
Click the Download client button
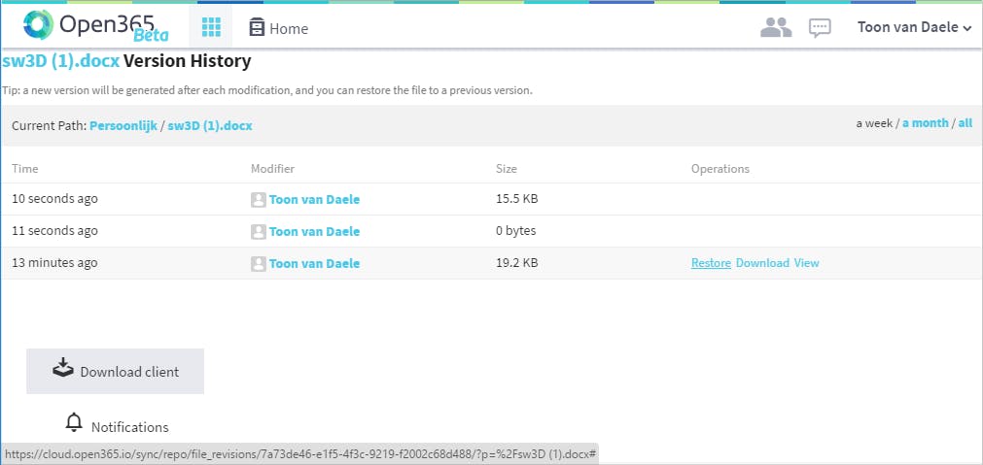[116, 371]
